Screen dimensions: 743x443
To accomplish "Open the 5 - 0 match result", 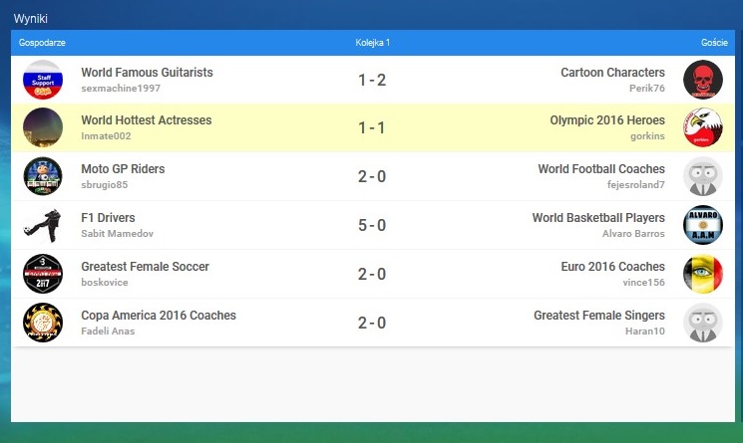I will [372, 225].
